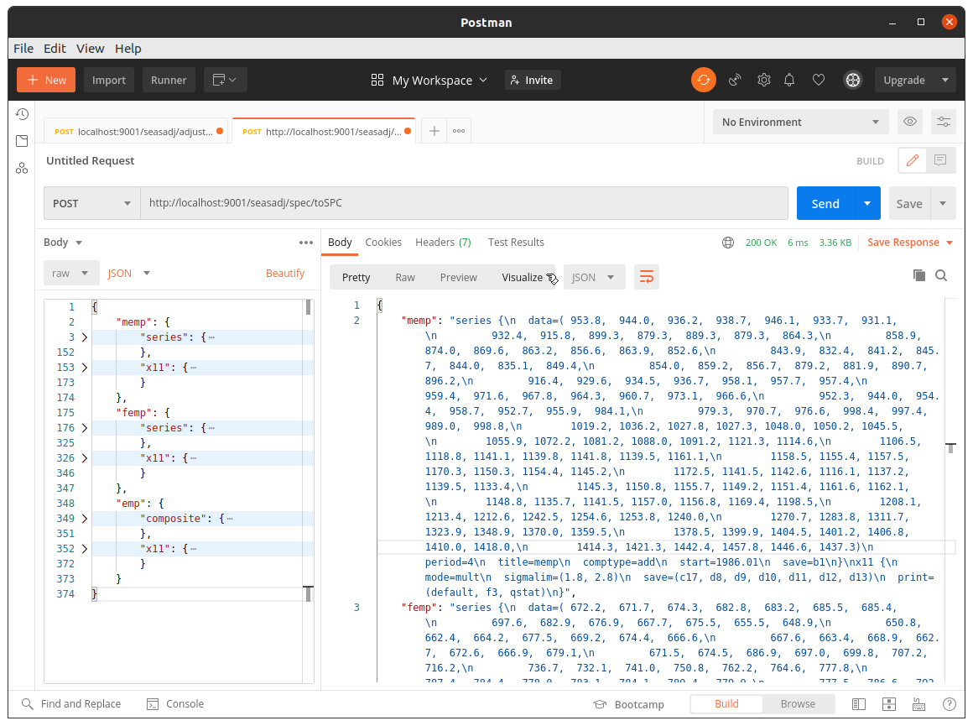Open the APIs sidebar icon
Viewport: 973px width, 726px height.
[22, 169]
